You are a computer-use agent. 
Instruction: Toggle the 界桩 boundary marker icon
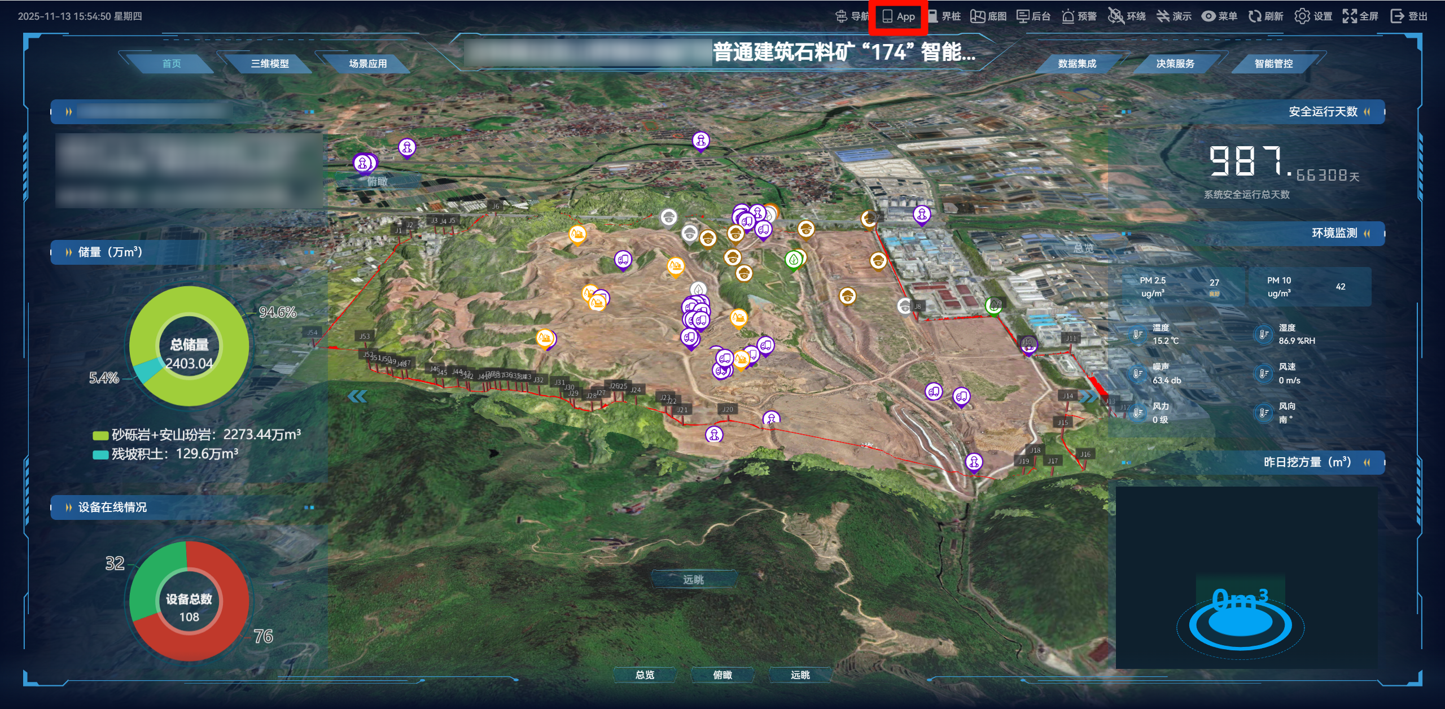934,16
